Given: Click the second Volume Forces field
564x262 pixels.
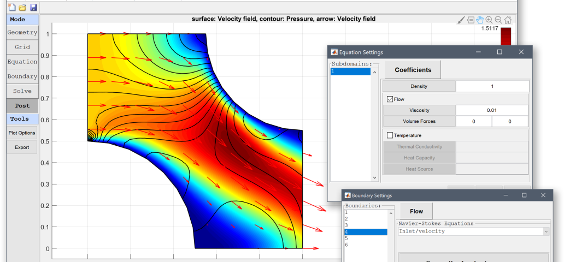Looking at the screenshot, I should (510, 122).
